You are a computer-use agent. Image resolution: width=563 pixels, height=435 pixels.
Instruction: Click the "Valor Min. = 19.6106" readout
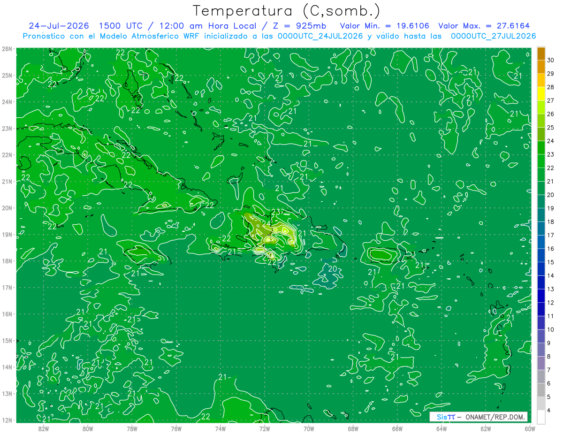pos(385,25)
